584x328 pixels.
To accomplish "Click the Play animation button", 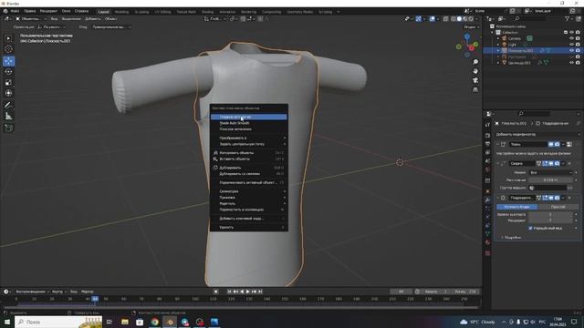I will [247, 292].
